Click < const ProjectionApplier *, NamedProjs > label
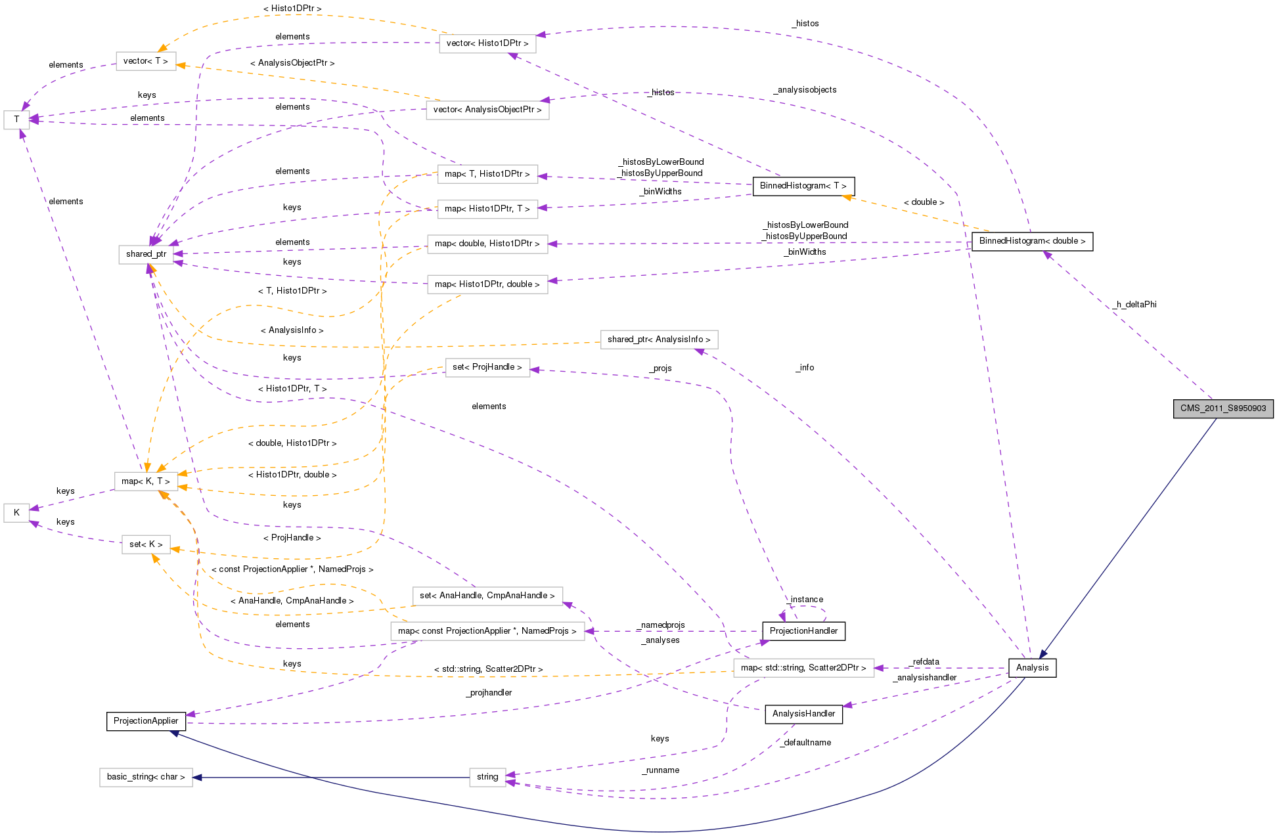The width and height of the screenshot is (1277, 836). 292,569
